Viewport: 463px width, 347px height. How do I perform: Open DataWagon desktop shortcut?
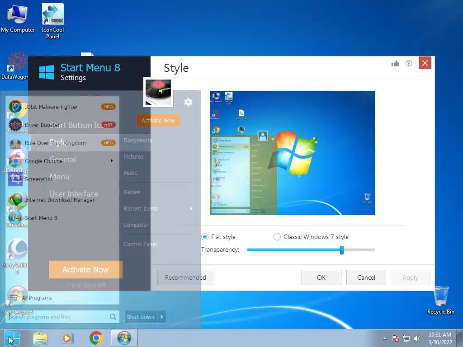15,66
